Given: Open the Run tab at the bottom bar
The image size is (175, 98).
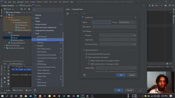Looking at the screenshot, I should point(7,90).
